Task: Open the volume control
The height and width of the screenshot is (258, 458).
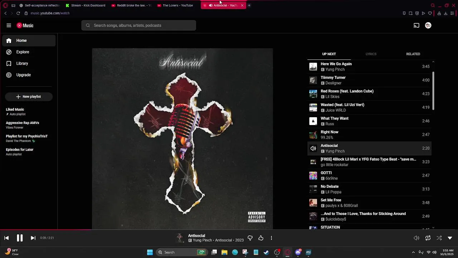Action: pyautogui.click(x=416, y=238)
